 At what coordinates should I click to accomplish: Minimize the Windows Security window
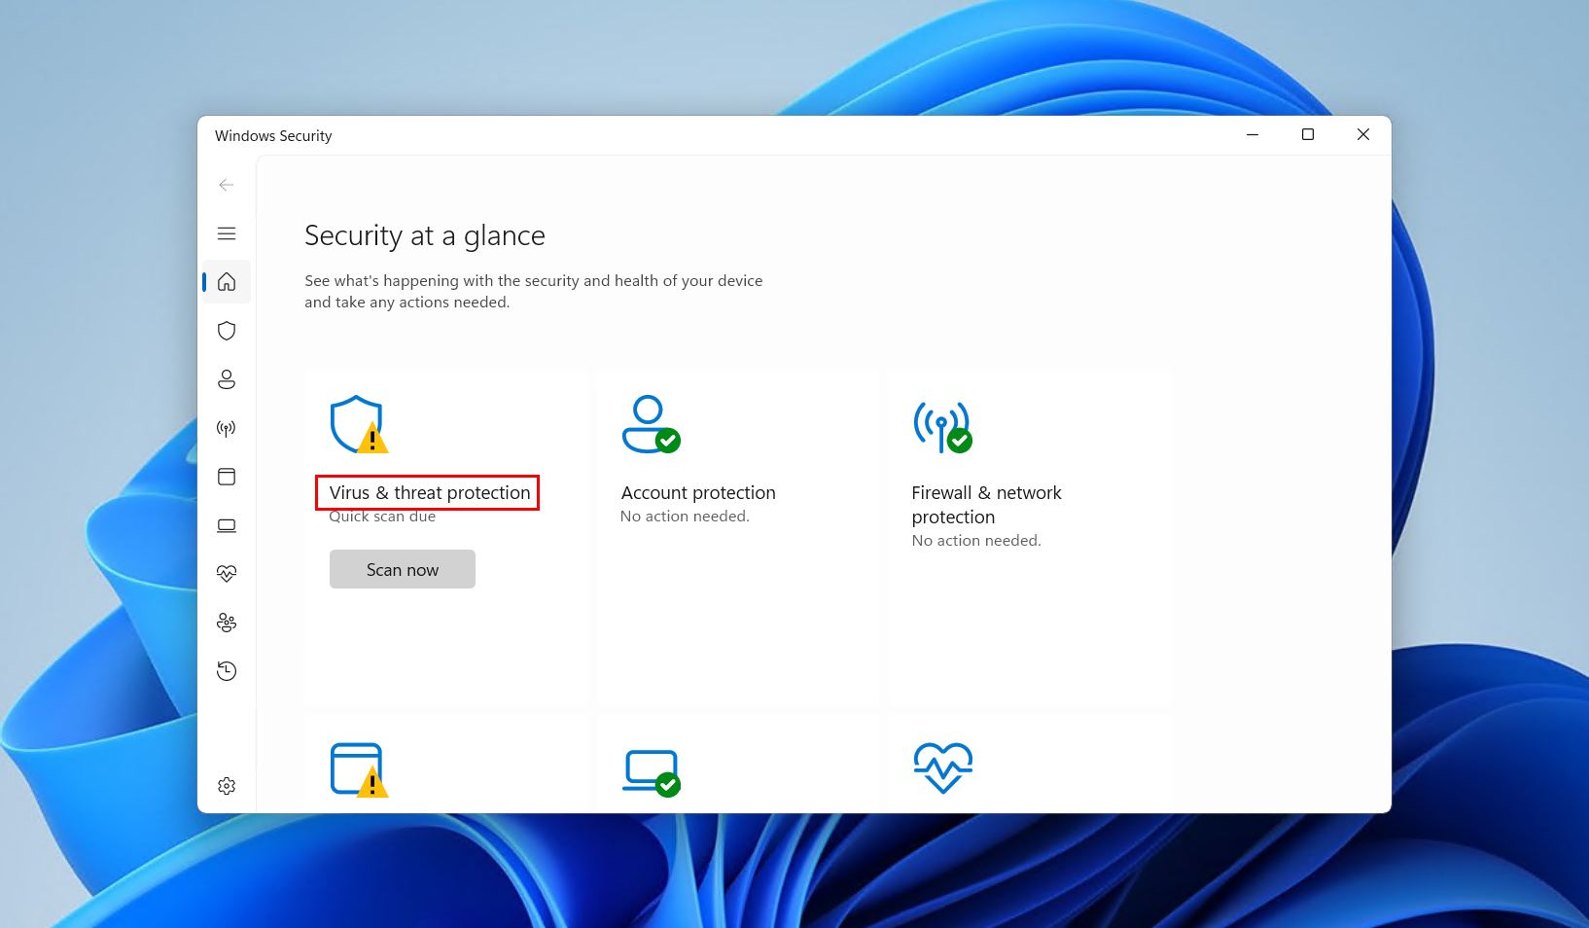tap(1253, 135)
